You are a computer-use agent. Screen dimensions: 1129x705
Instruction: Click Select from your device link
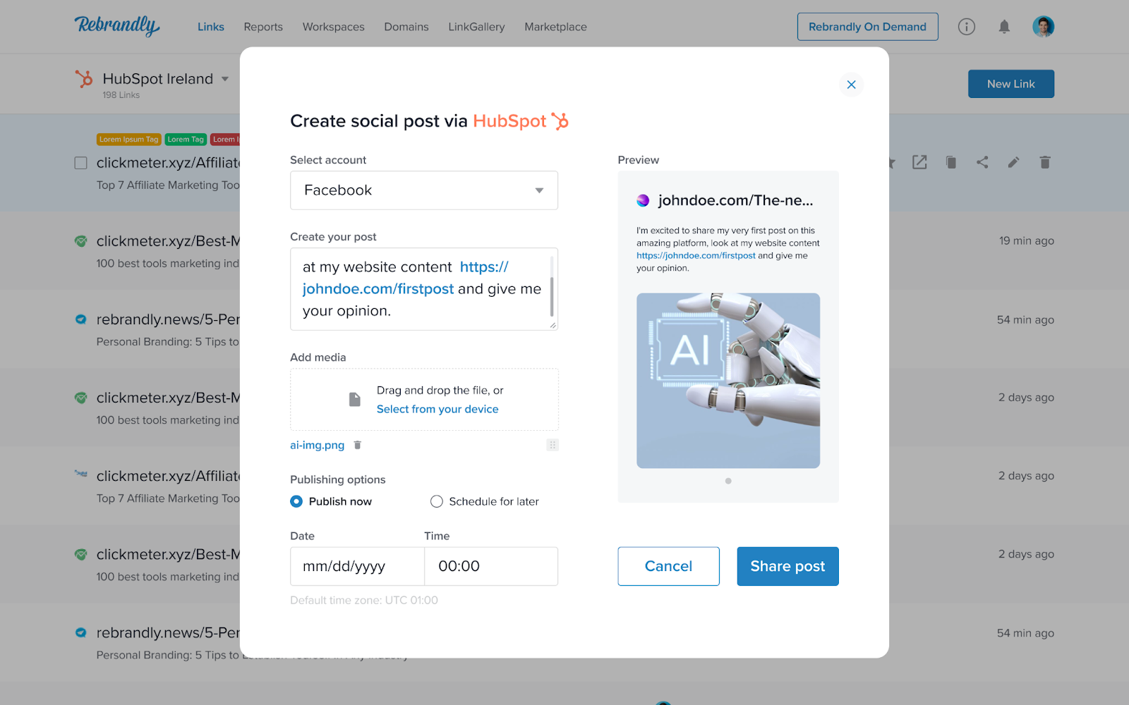pos(437,409)
